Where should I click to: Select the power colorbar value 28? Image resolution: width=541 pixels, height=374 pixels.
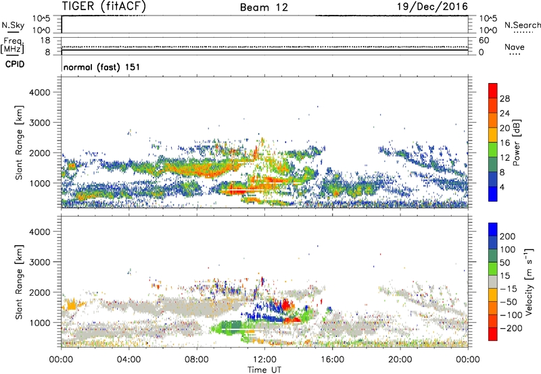click(x=504, y=99)
